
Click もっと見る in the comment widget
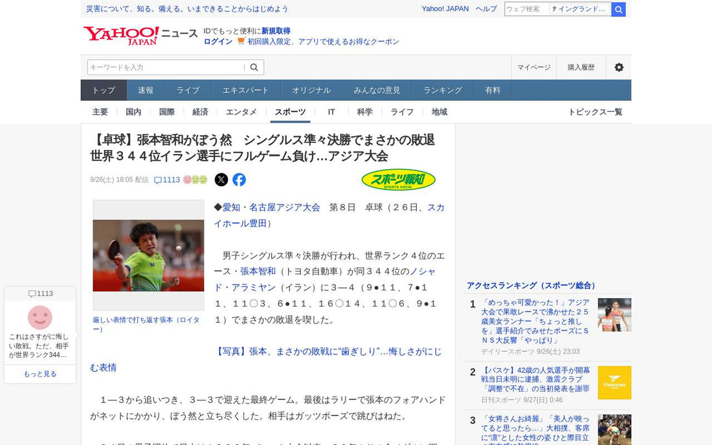tap(40, 374)
